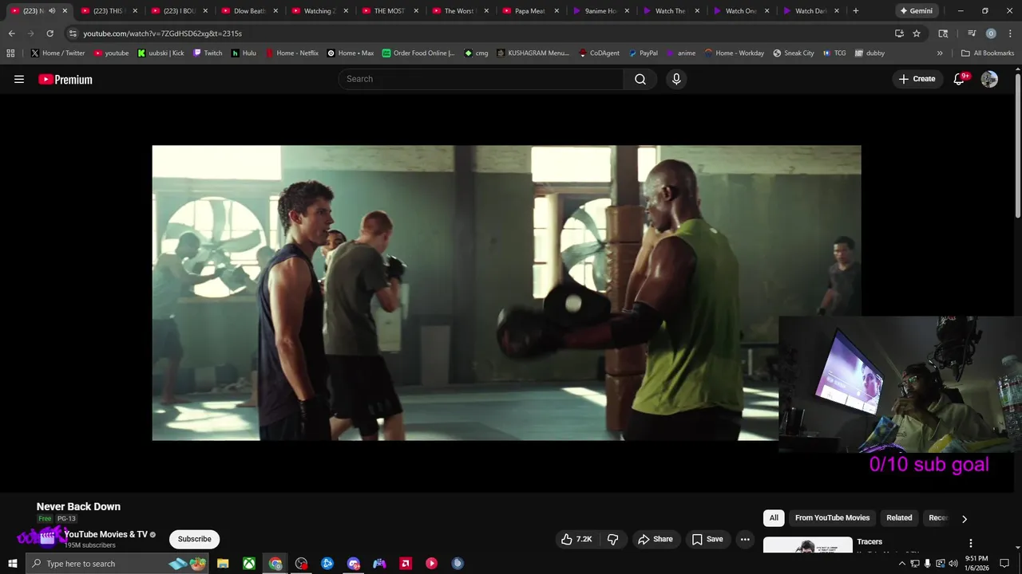Select the All filter chip
1022x574 pixels.
(774, 518)
